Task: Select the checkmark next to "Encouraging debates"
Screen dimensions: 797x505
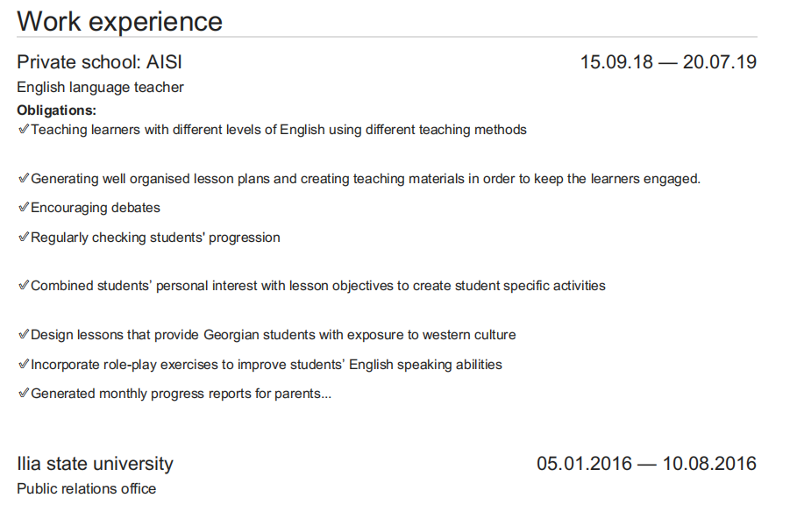Action: pos(24,208)
